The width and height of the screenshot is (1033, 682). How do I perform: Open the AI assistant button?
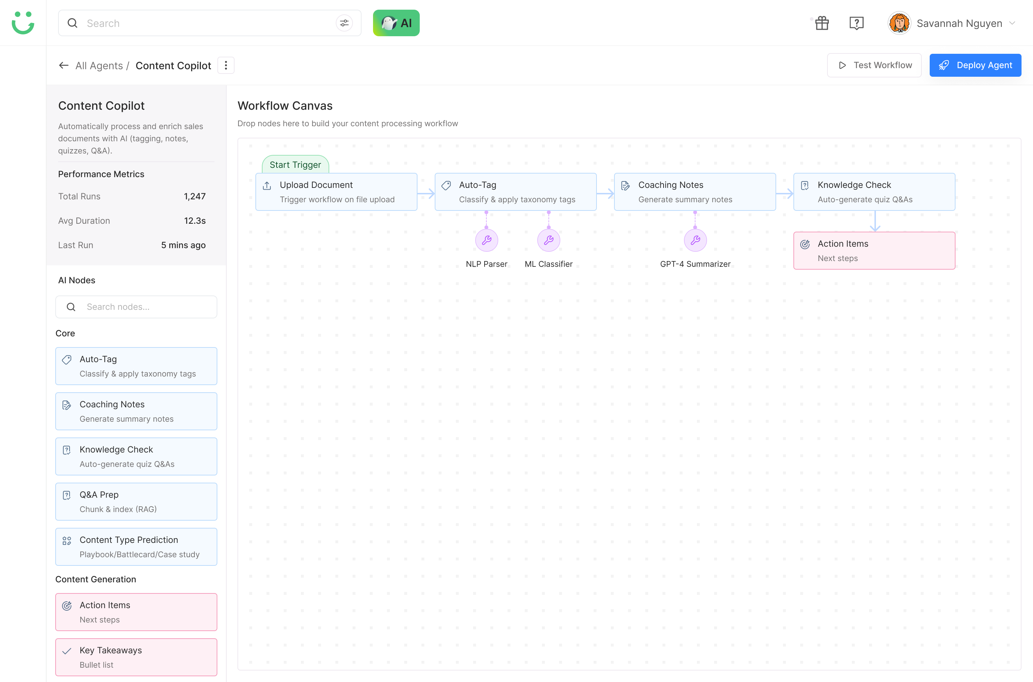396,23
